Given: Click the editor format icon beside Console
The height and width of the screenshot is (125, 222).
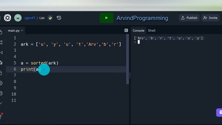Looking at the screenshot, I should point(126,30).
